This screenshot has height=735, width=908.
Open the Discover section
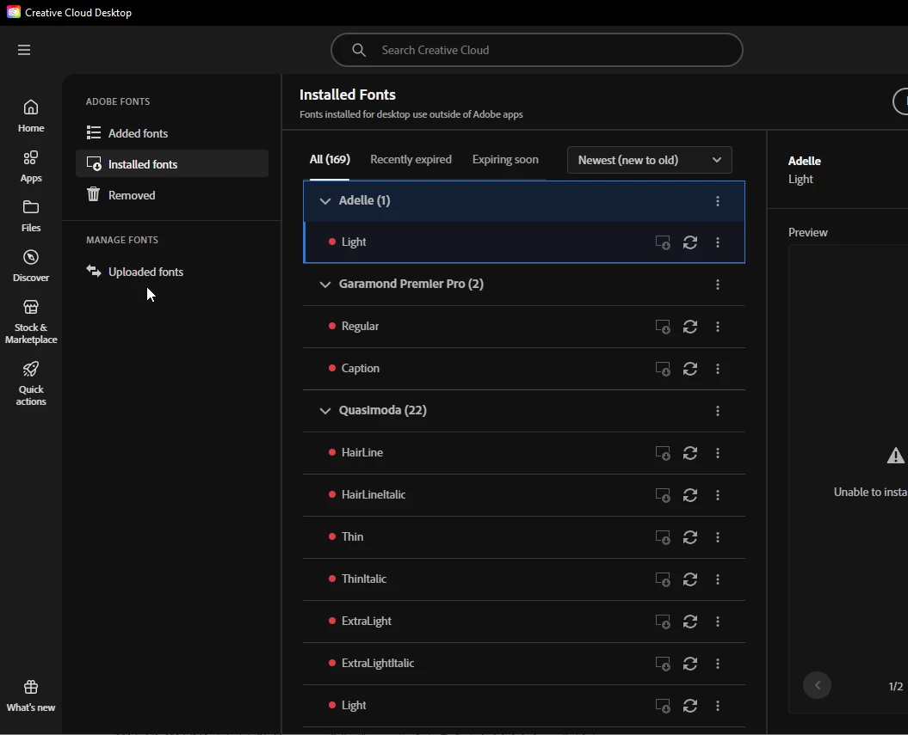point(31,266)
